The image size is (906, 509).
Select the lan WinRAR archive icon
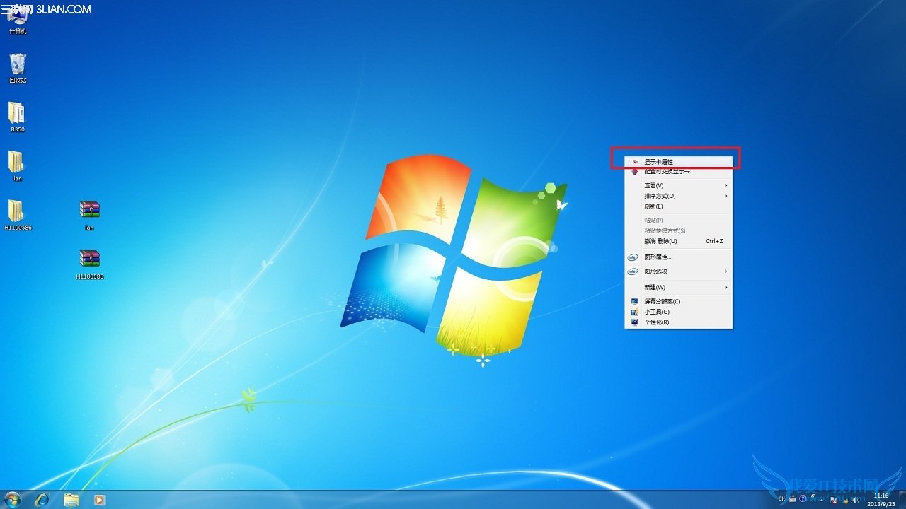pyautogui.click(x=89, y=211)
